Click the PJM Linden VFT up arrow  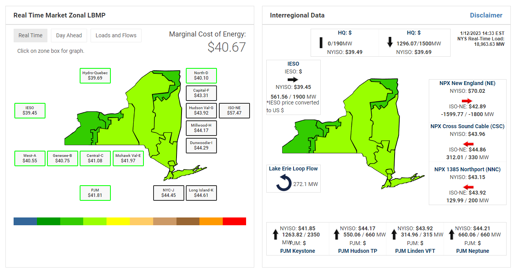(394, 234)
